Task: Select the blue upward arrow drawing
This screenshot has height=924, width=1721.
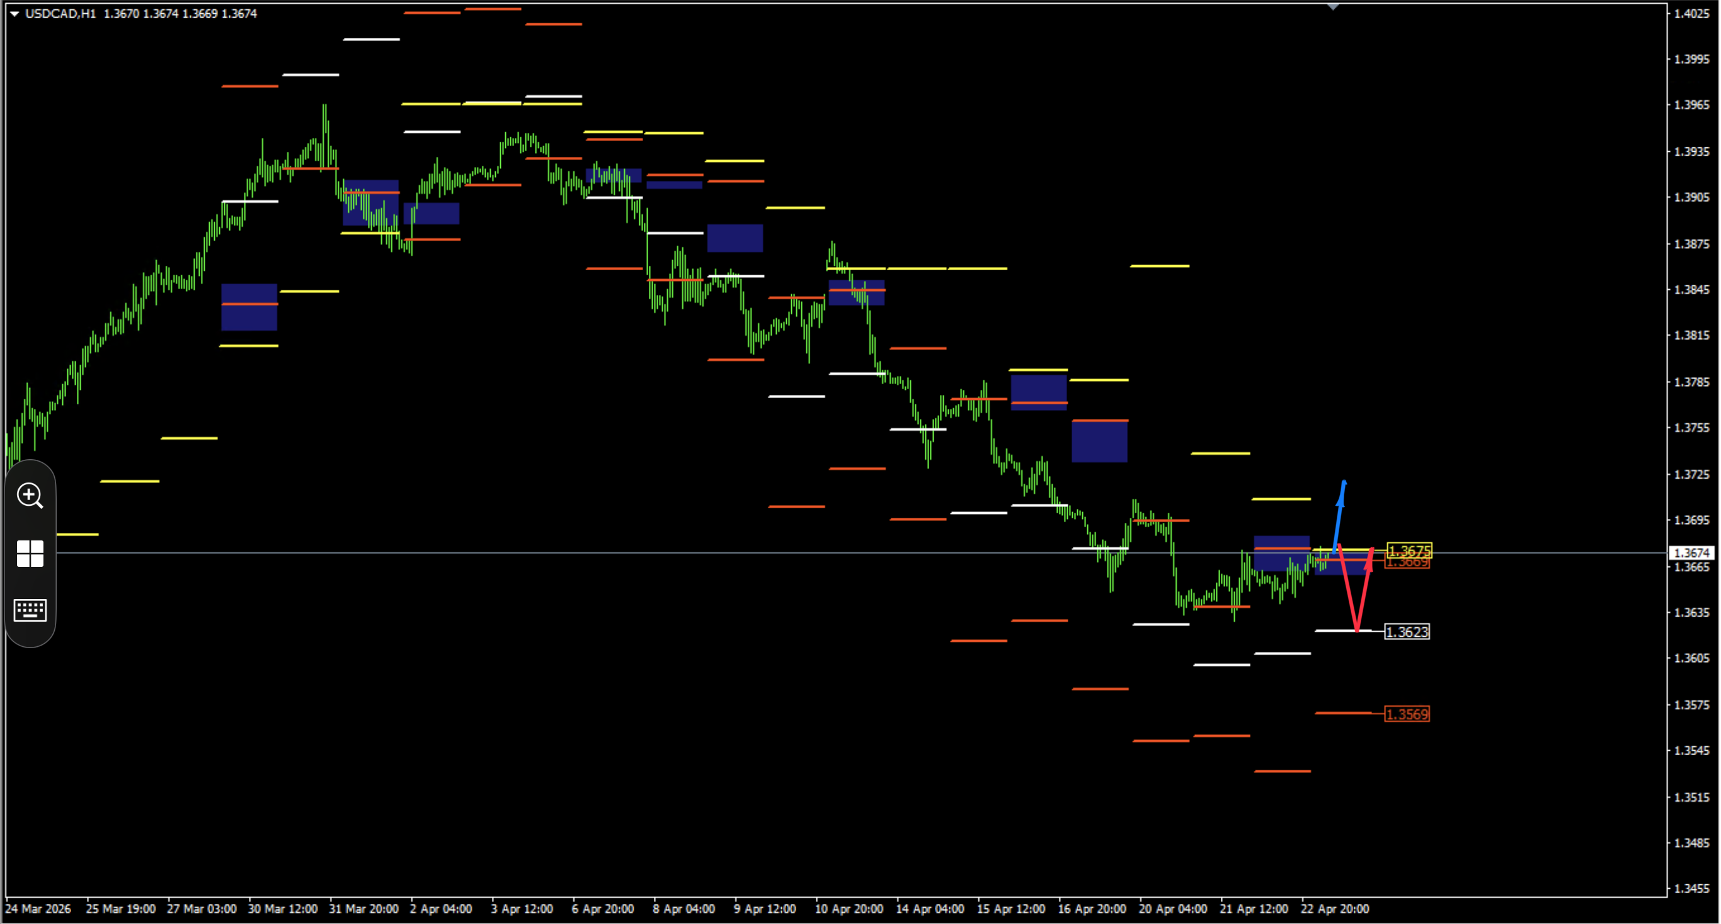Action: pos(1339,516)
